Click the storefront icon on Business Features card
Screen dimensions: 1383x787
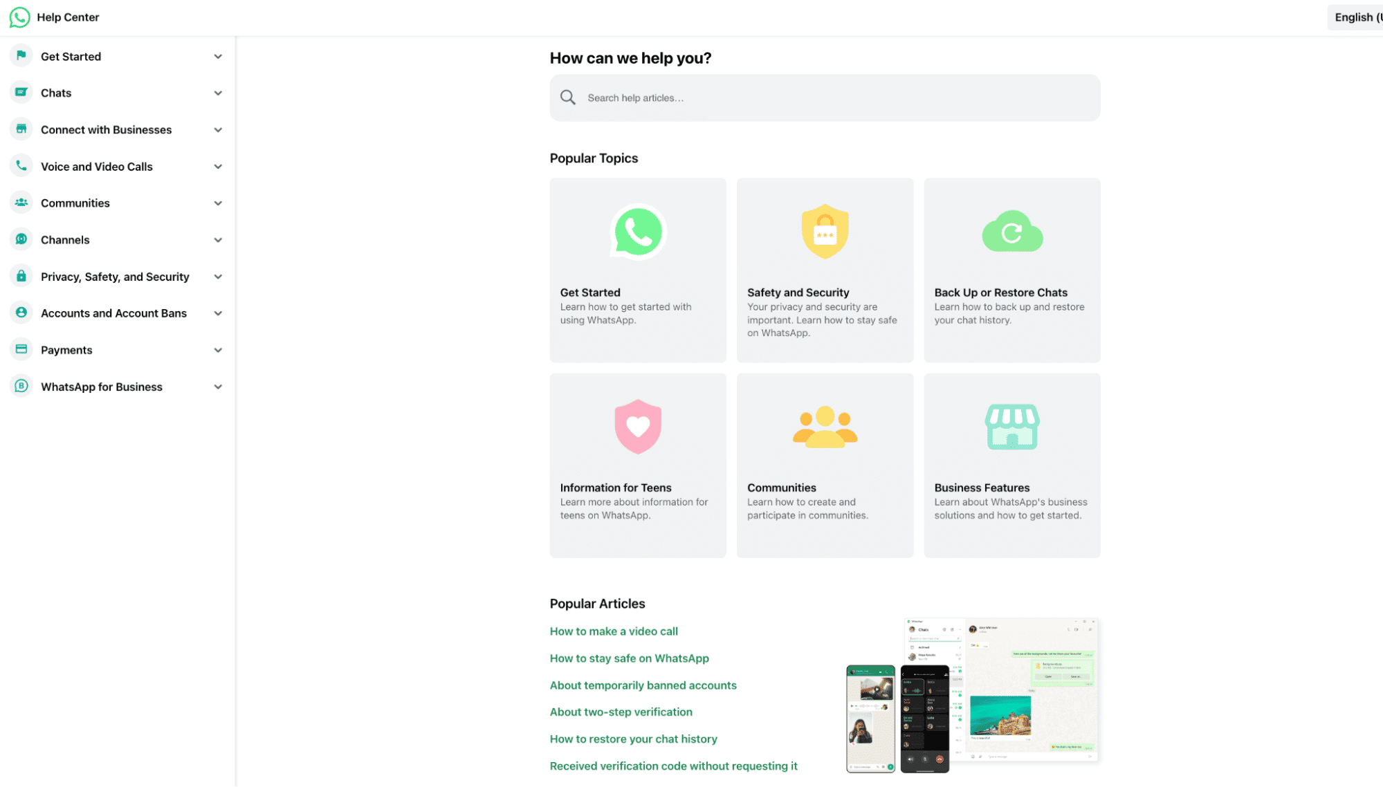[1011, 426]
